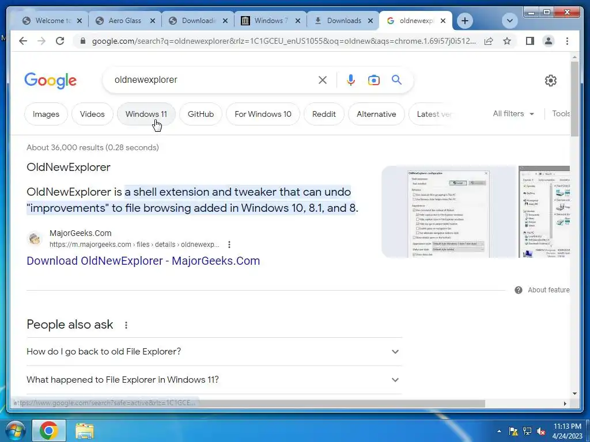Click the horizontal scrollbar right arrow
This screenshot has width=590, height=442.
pos(565,403)
